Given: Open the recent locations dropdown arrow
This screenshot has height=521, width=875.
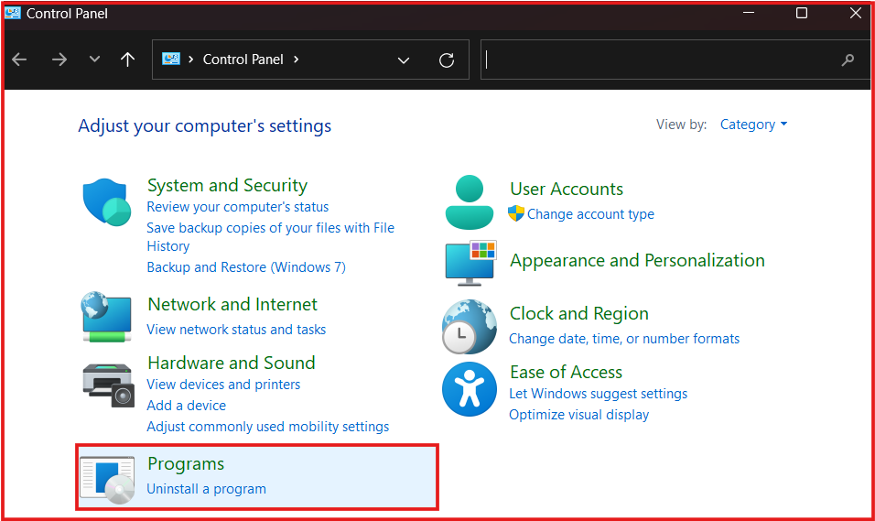Looking at the screenshot, I should point(94,60).
